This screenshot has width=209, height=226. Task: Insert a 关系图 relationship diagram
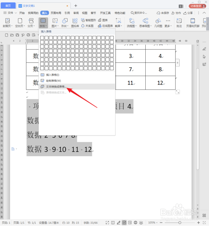tap(87, 26)
